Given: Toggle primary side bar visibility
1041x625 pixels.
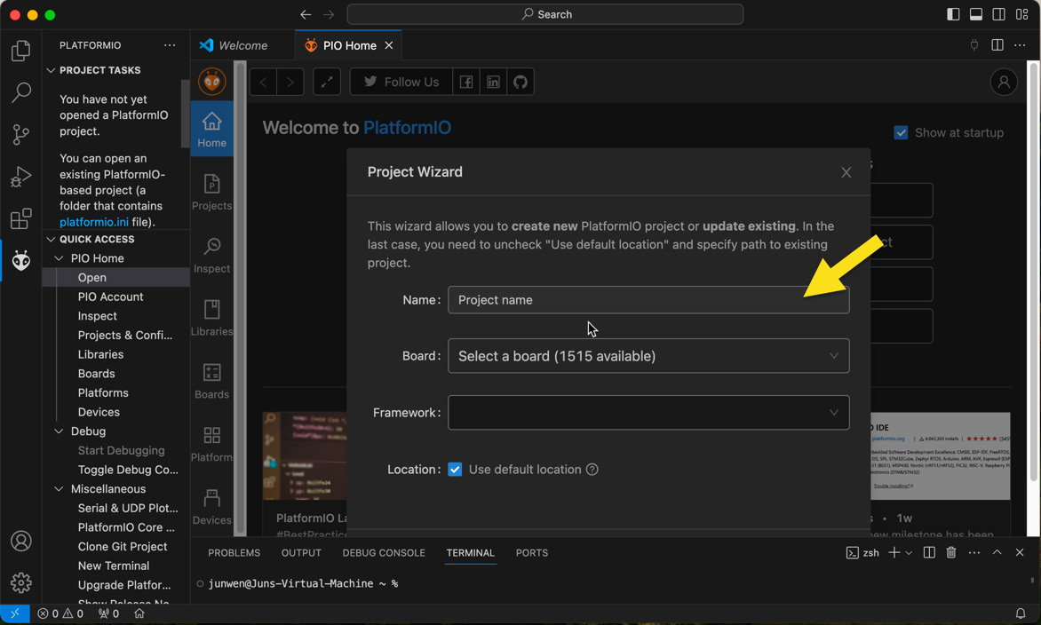Looking at the screenshot, I should click(953, 14).
